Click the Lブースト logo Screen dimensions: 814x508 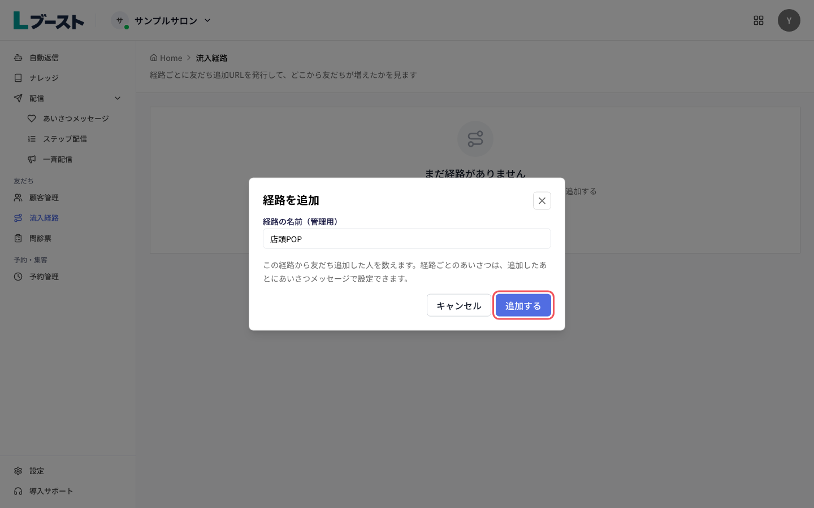pos(49,20)
